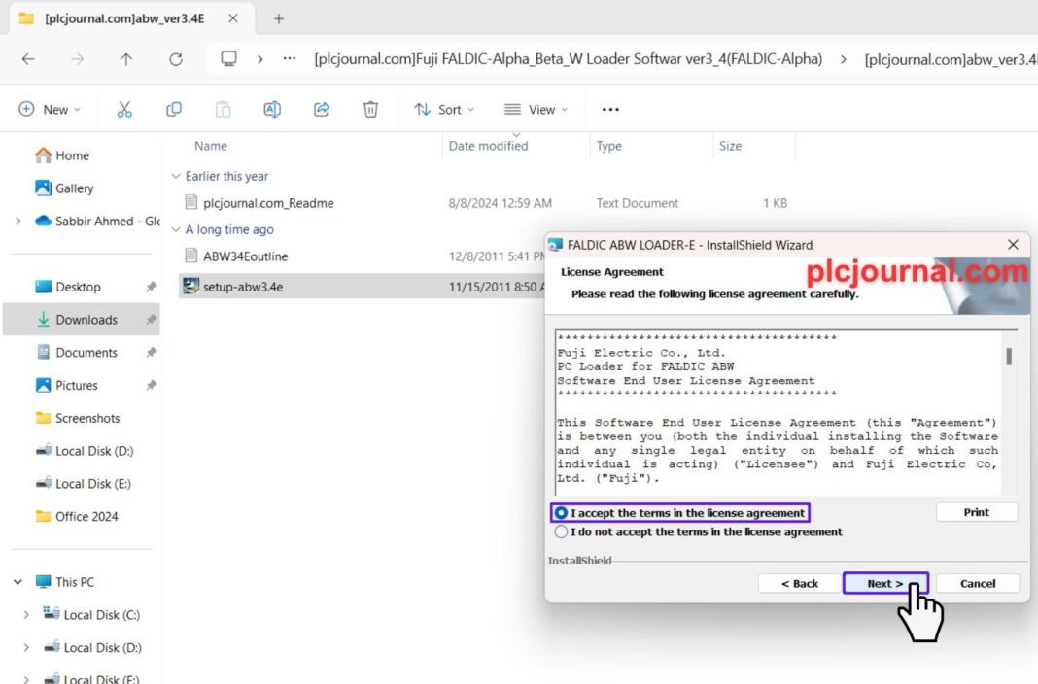Go back using the Explorer back arrow

click(28, 59)
